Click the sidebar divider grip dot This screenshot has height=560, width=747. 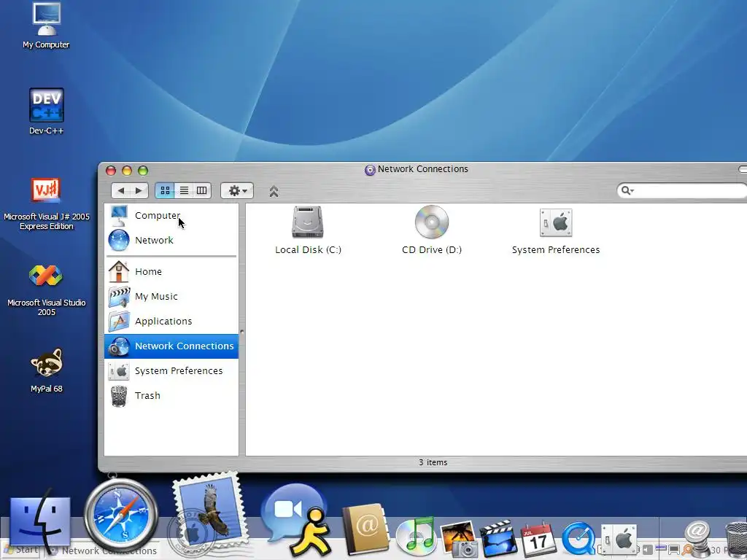point(241,332)
